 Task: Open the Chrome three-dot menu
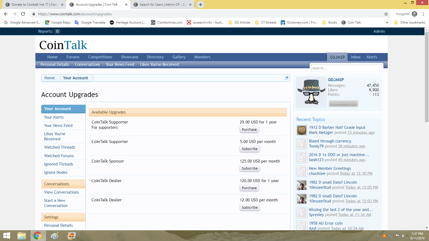423,14
